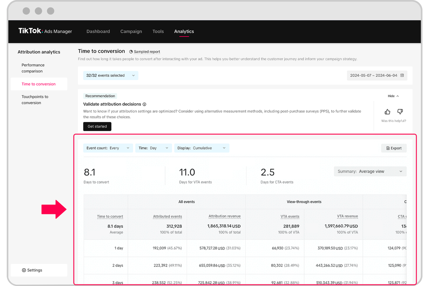Screen dimensions: 429x286
Task: Open the Display: Cumulative dropdown
Action: [x=202, y=148]
